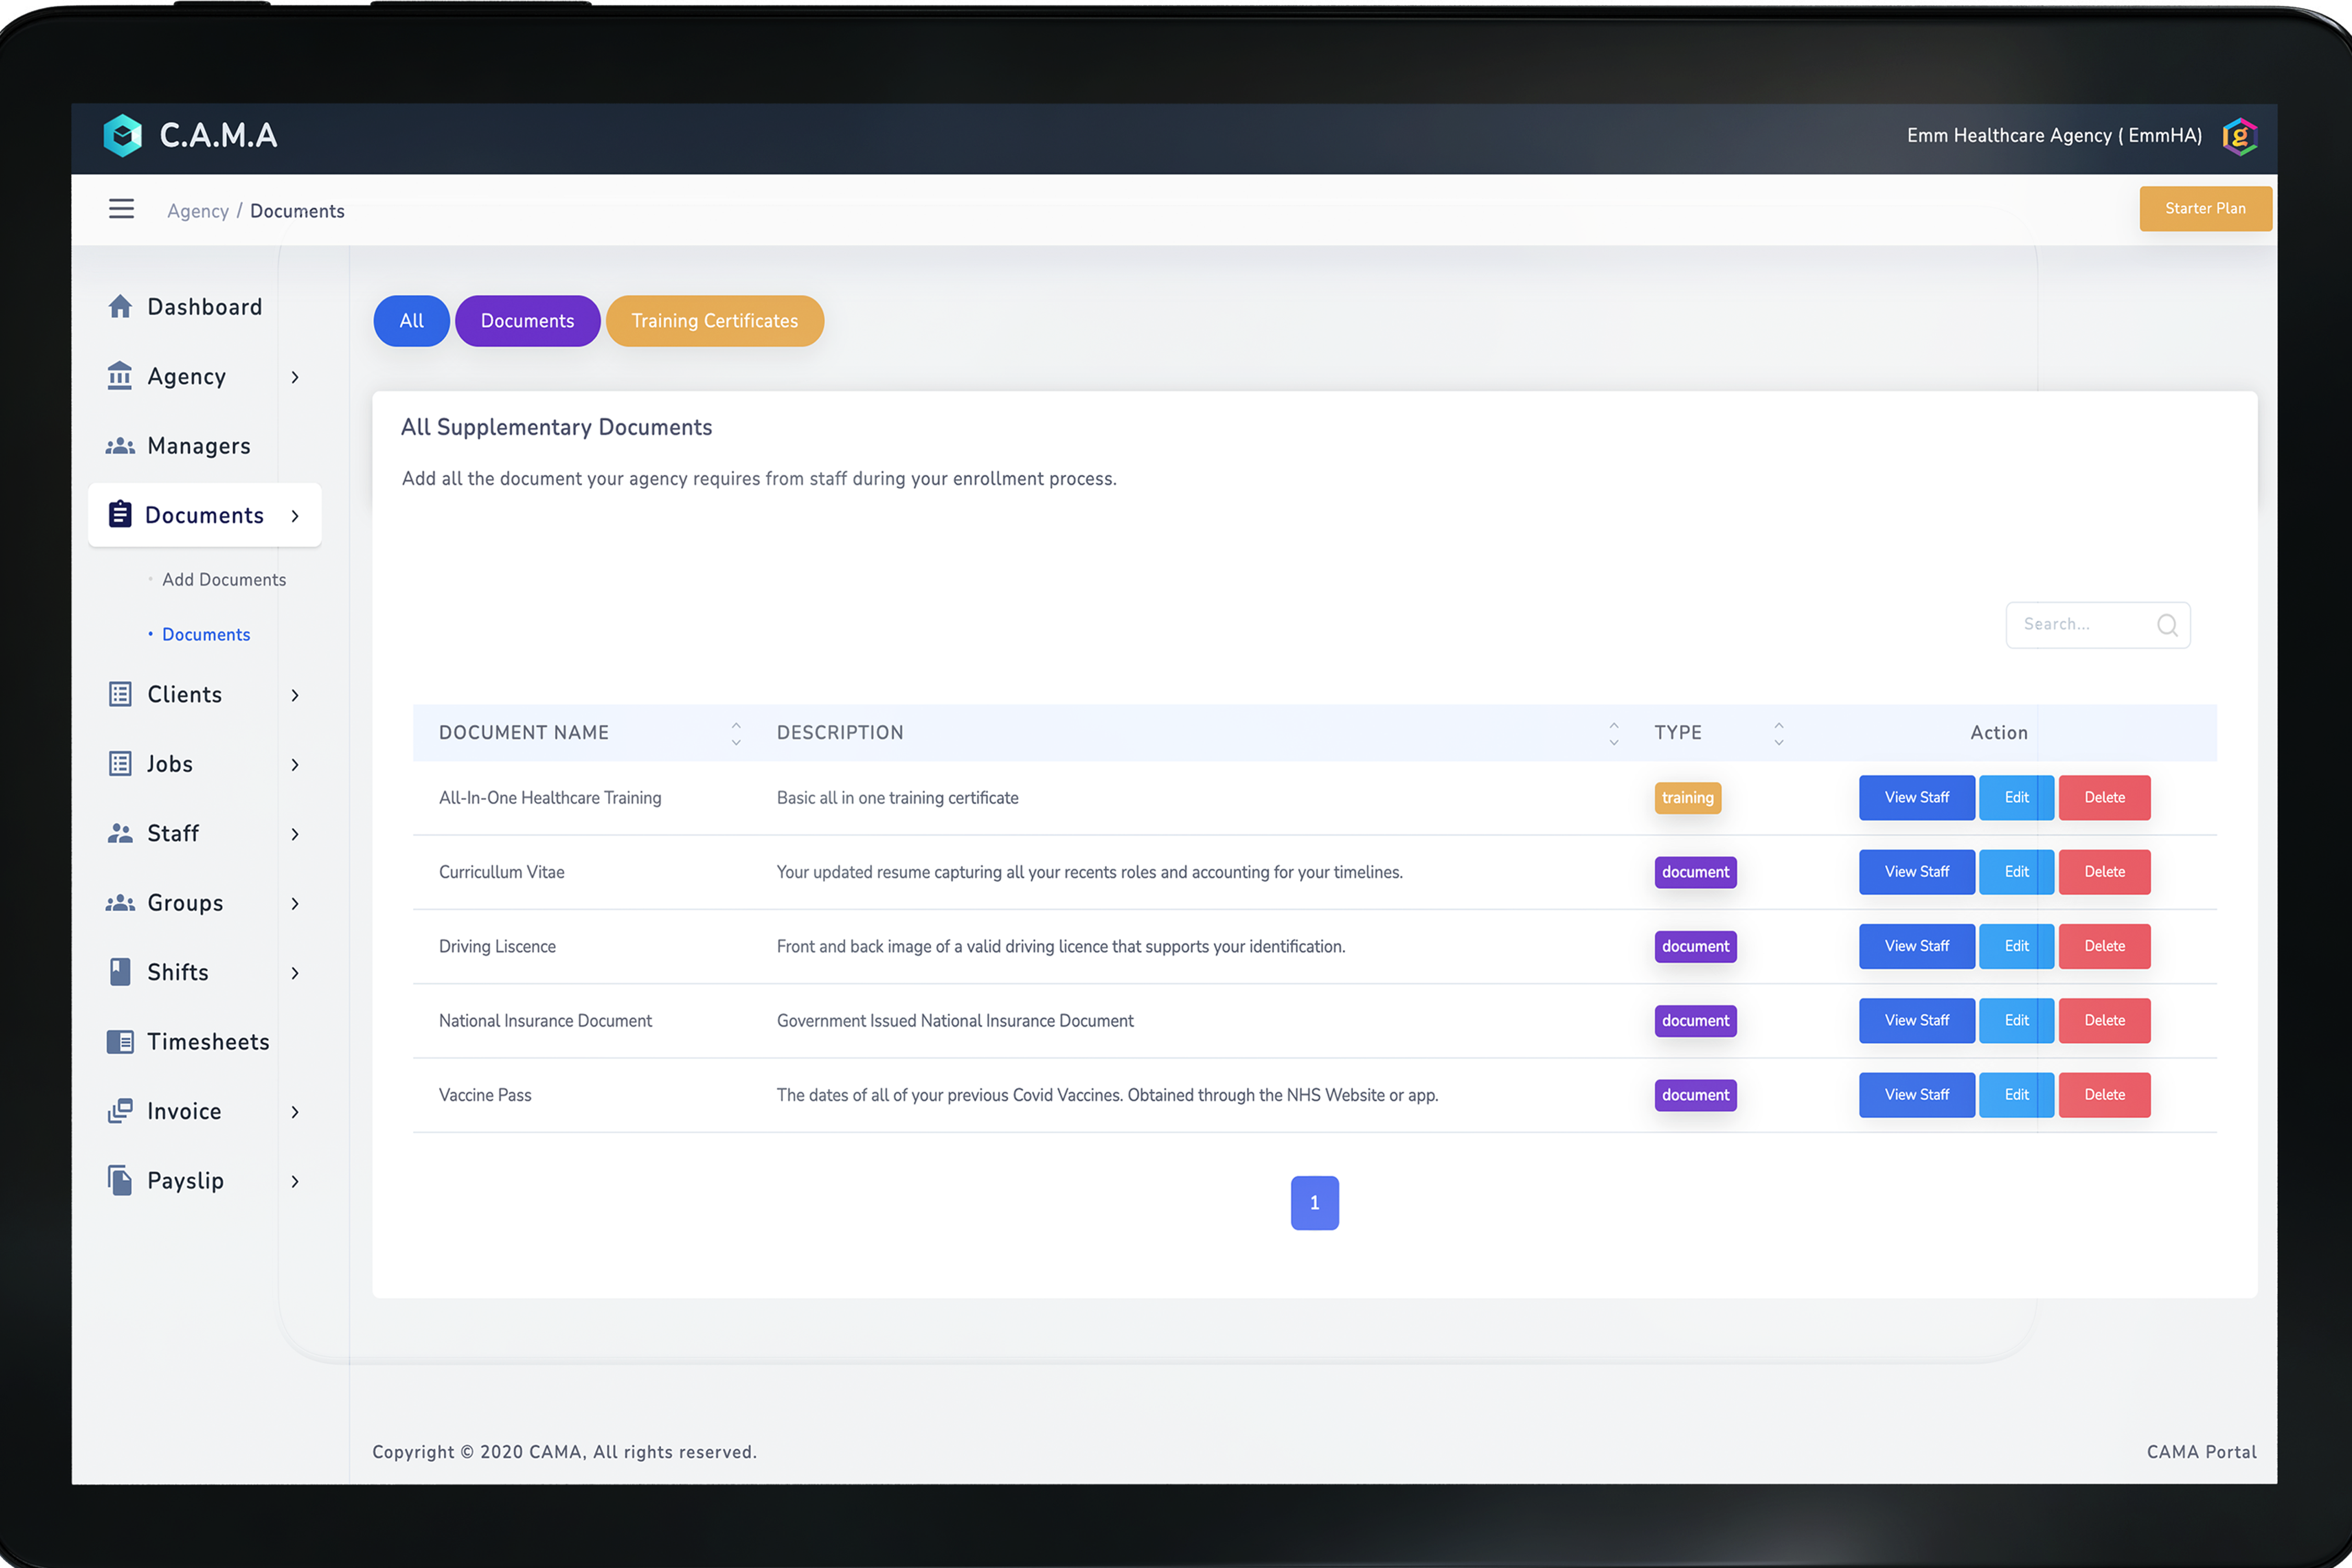Viewport: 2352px width, 1568px height.
Task: Expand the Clients sidebar chevron
Action: pos(295,695)
